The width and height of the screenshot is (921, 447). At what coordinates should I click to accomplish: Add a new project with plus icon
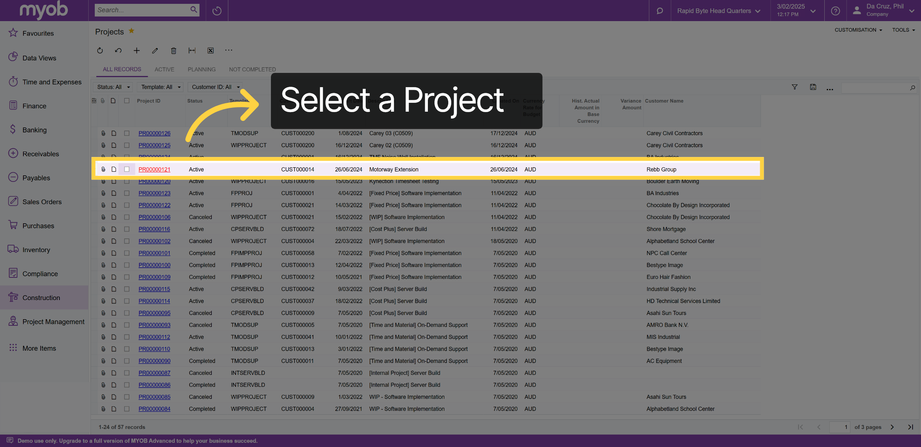(x=137, y=50)
